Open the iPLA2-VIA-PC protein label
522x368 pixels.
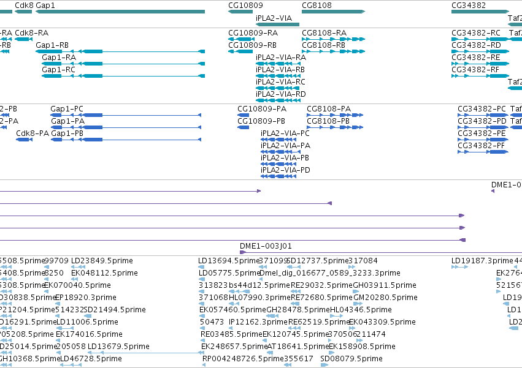coord(285,133)
